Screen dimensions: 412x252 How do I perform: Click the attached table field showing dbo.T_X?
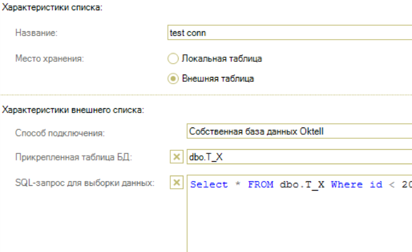[x=298, y=158]
